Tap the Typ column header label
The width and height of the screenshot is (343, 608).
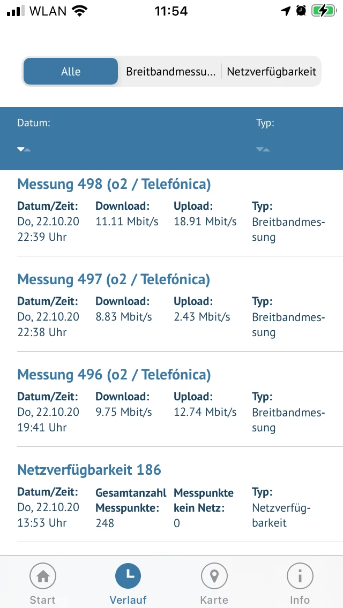[x=265, y=123]
